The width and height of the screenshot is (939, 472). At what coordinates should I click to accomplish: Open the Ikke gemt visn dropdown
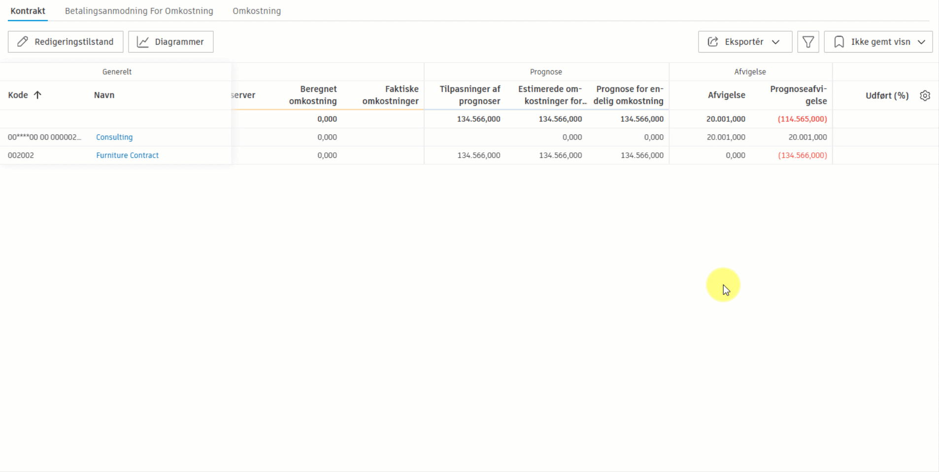click(921, 42)
